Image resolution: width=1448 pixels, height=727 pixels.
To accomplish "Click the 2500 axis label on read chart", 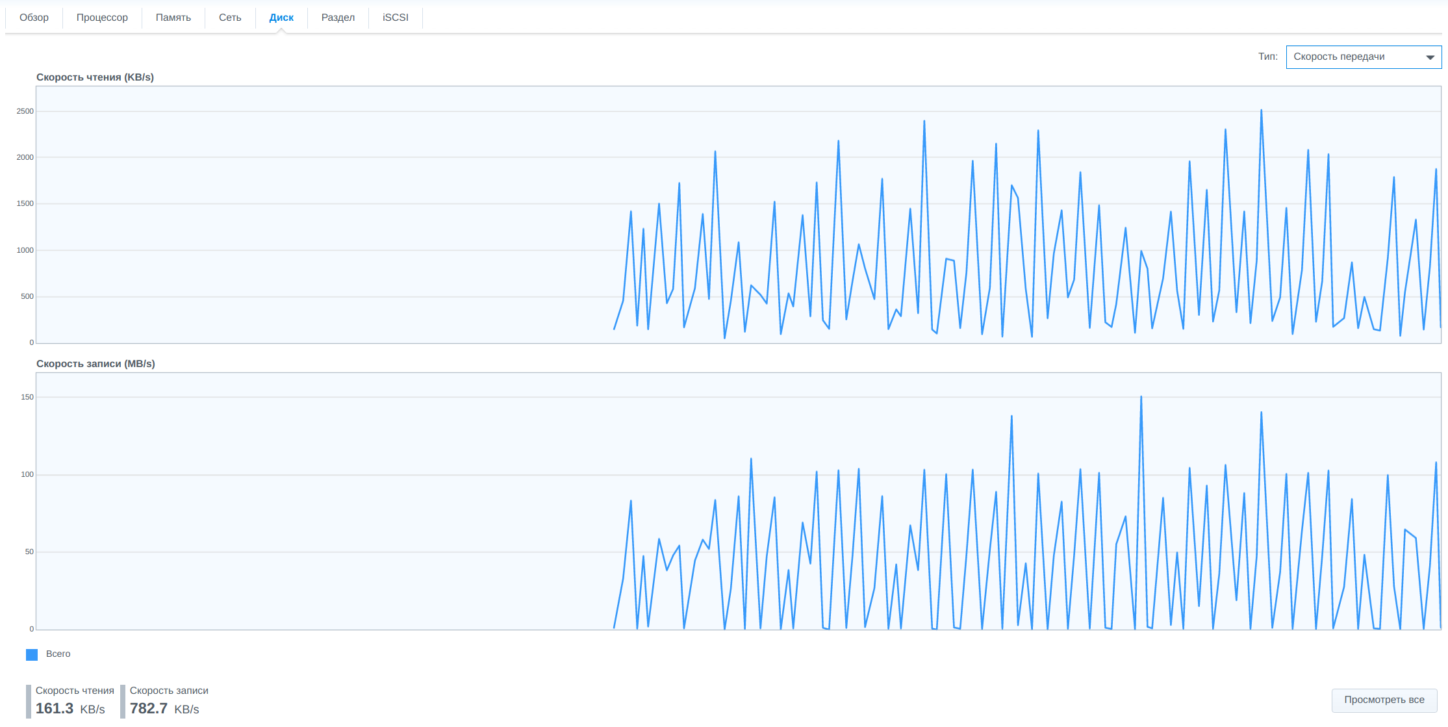I will tap(25, 111).
